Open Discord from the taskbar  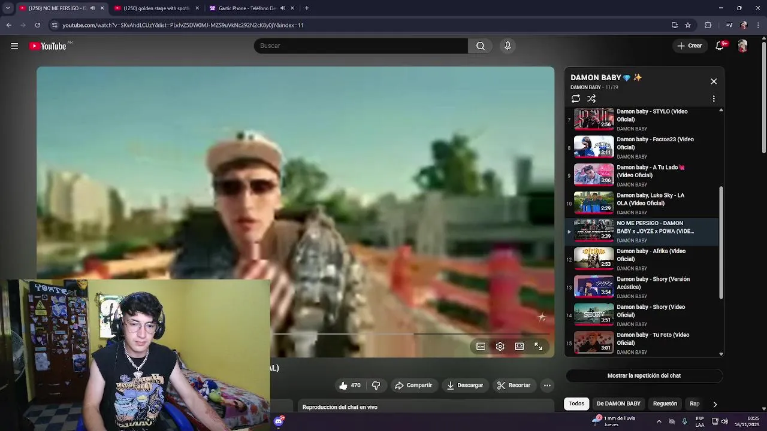(x=278, y=421)
